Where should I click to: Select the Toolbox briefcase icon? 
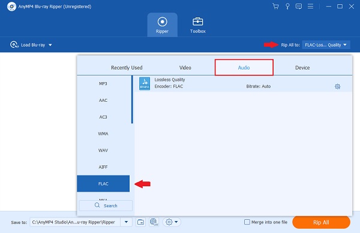[197, 22]
